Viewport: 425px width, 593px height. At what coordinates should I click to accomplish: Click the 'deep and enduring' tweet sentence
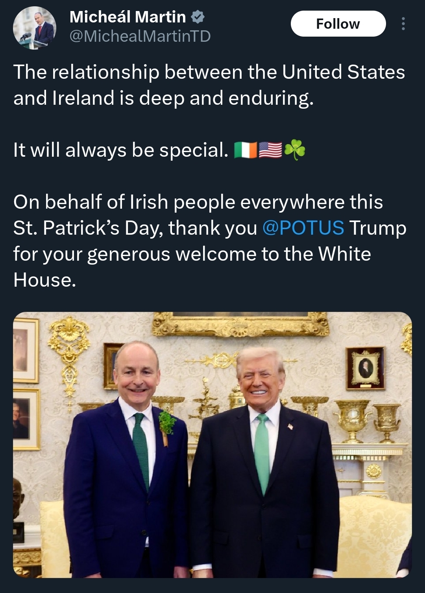[x=209, y=85]
